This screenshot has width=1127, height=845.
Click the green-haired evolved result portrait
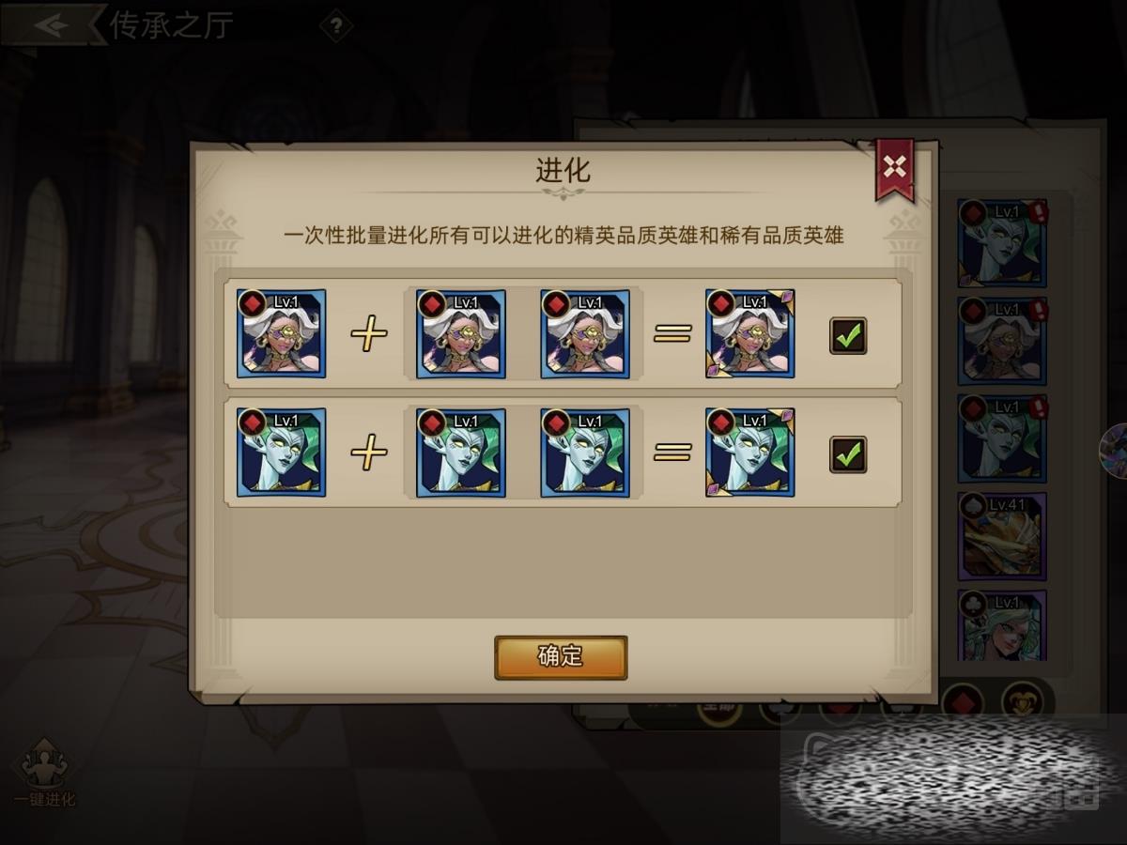coord(750,453)
